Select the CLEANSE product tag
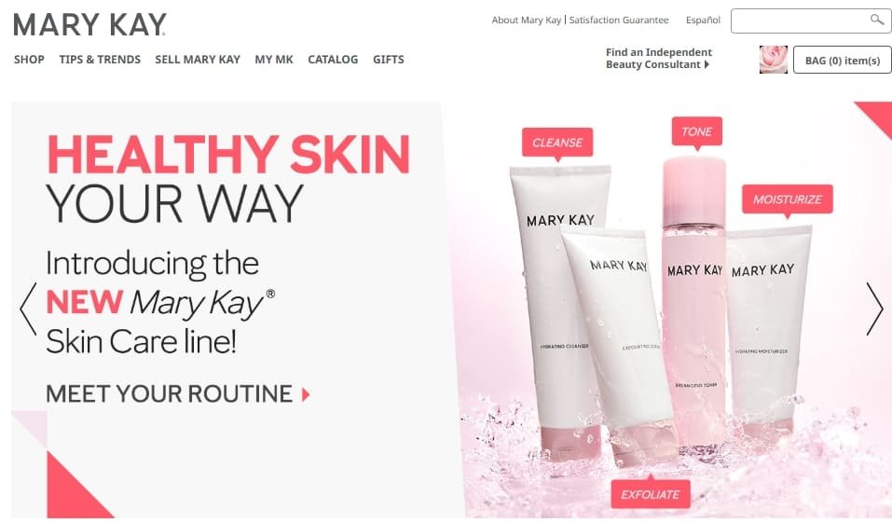This screenshot has height=522, width=892. (x=557, y=143)
